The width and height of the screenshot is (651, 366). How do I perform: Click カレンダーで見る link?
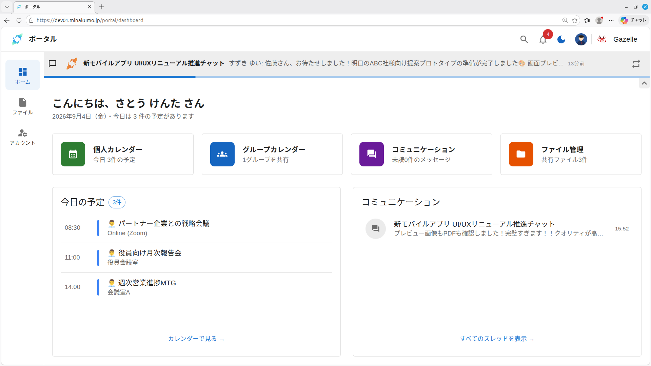pyautogui.click(x=196, y=339)
